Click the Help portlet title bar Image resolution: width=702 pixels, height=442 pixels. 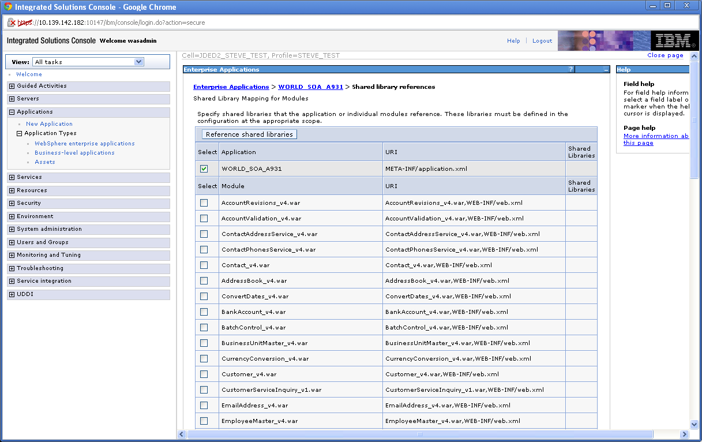[653, 69]
